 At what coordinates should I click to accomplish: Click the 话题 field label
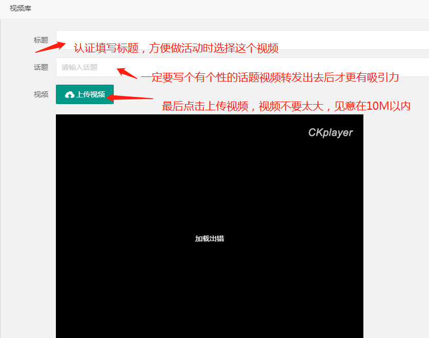click(41, 67)
